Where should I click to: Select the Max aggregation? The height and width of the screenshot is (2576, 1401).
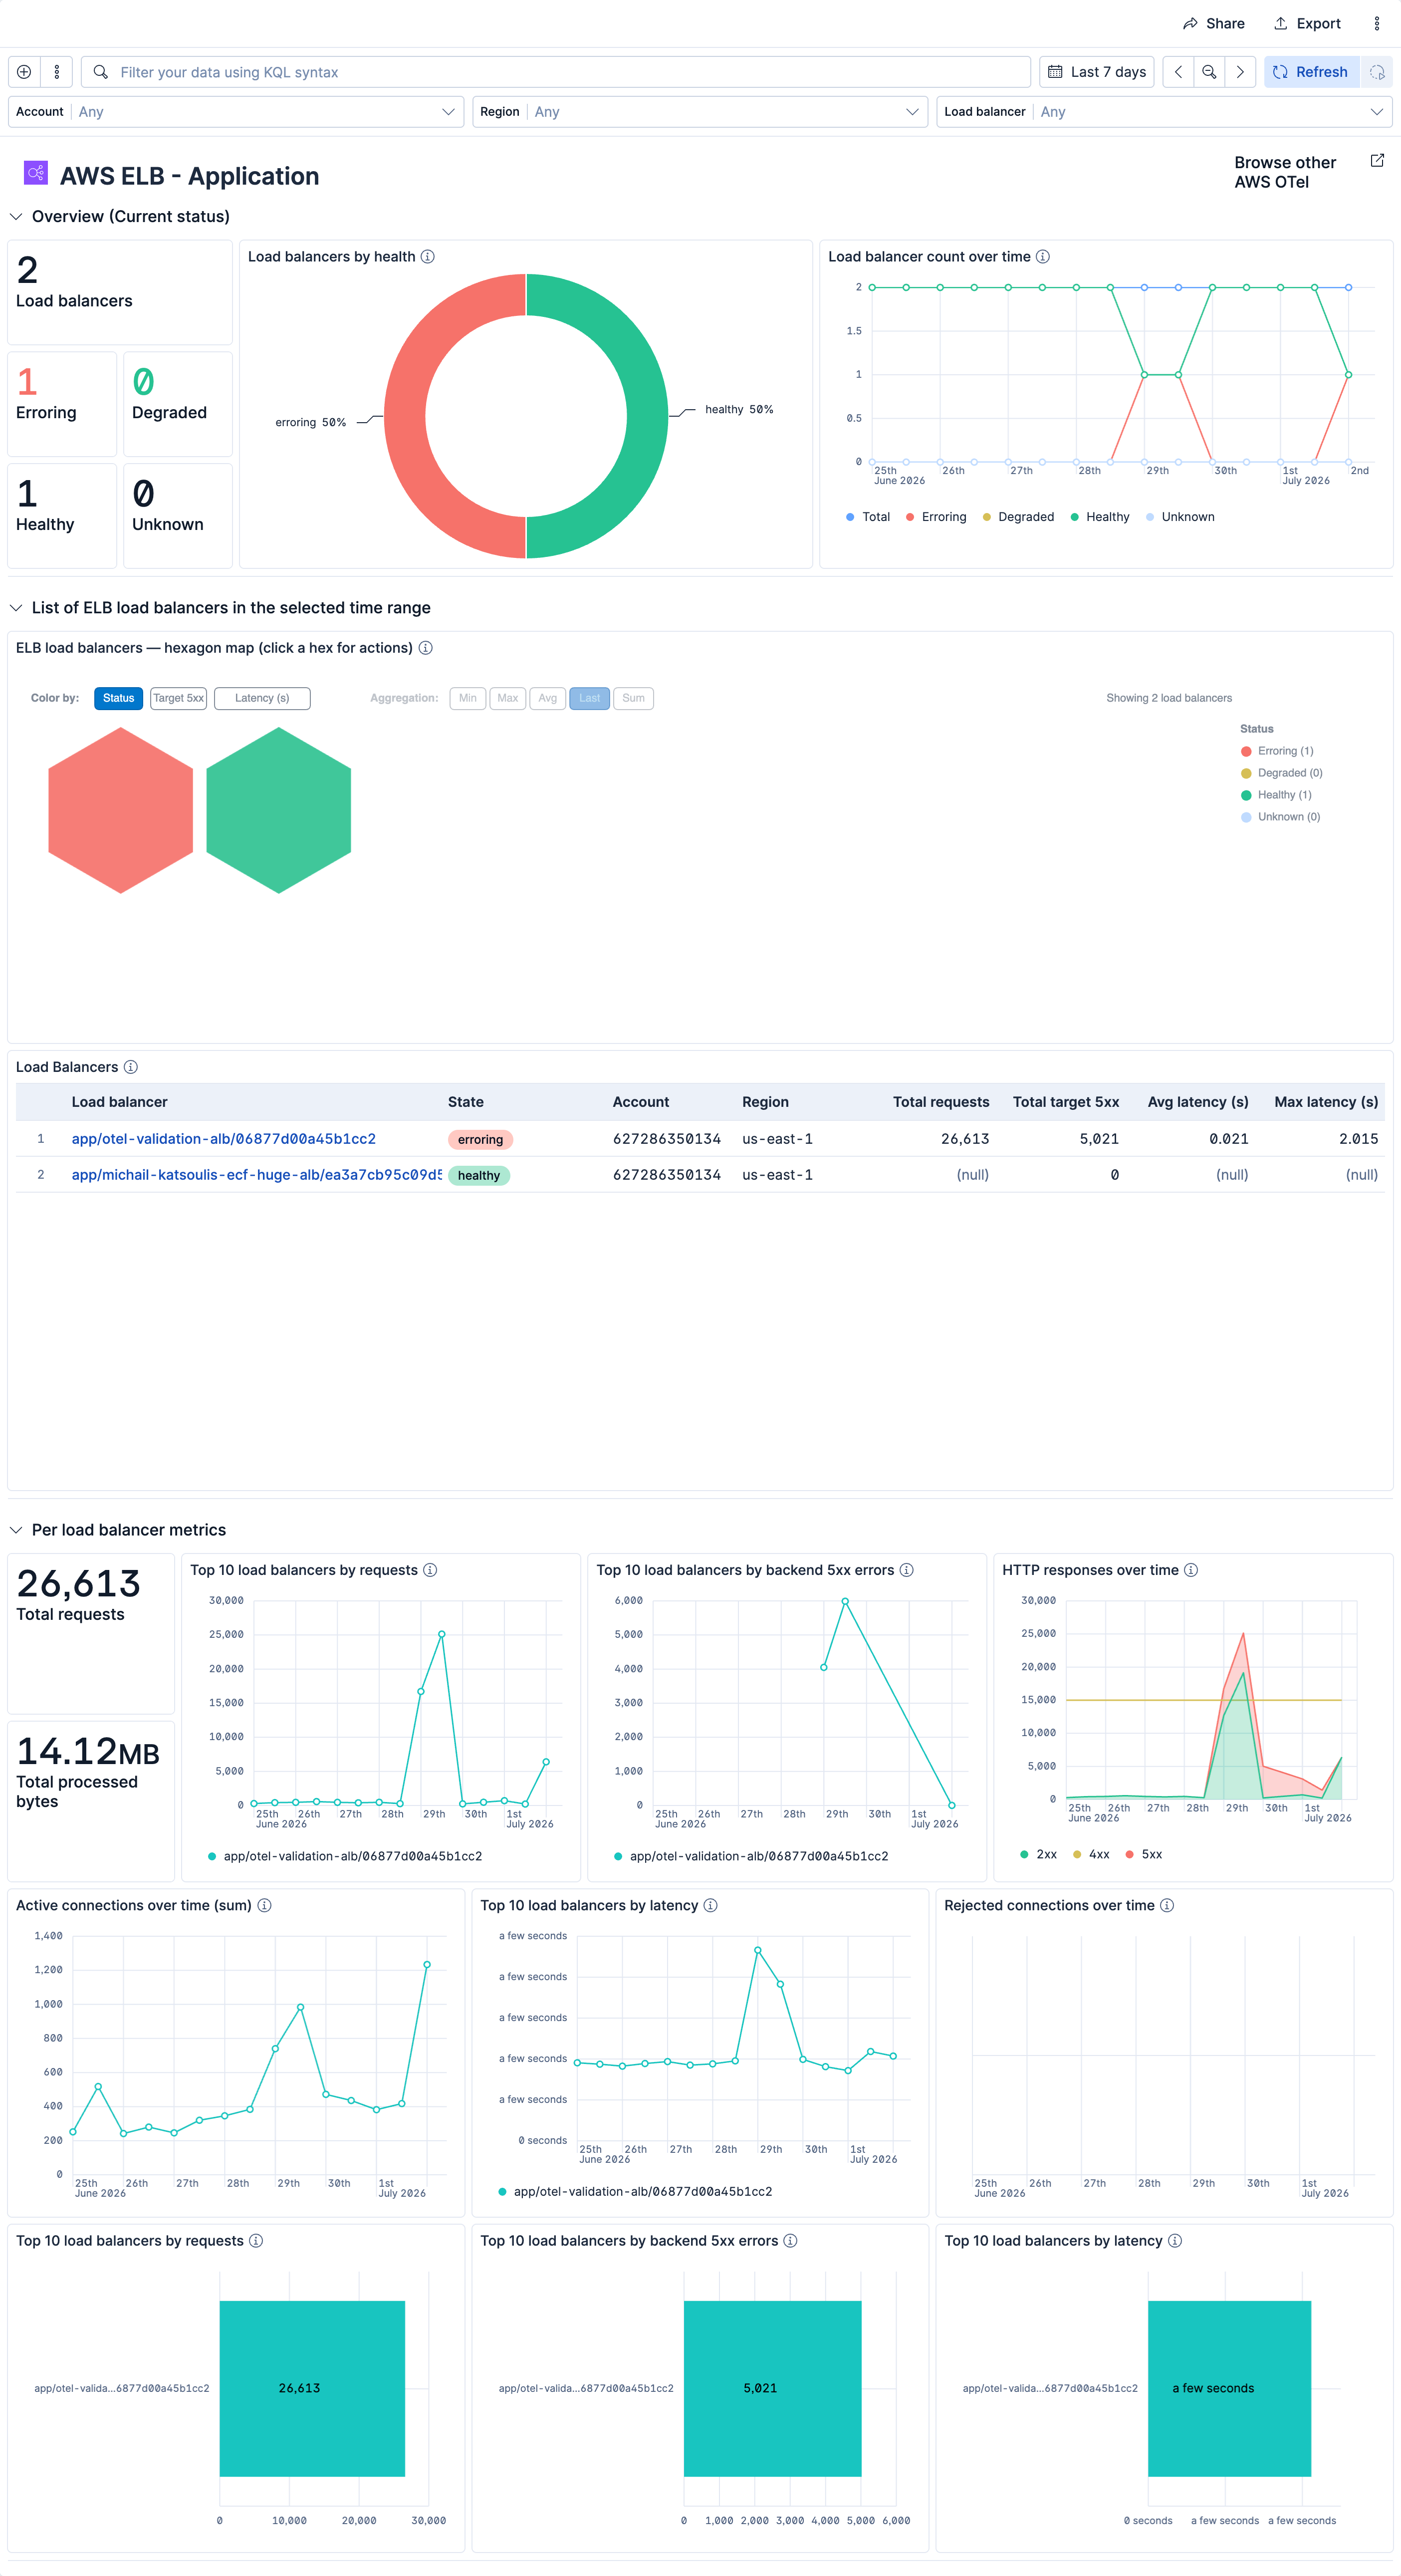click(x=508, y=698)
